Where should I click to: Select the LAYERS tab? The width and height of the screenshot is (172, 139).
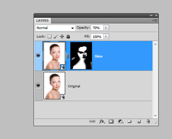coord(42,21)
